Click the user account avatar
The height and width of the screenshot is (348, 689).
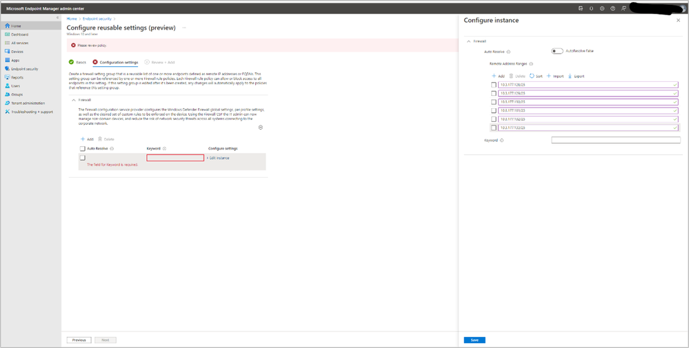(685, 8)
